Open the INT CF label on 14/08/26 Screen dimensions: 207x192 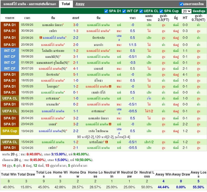pyautogui.click(x=10, y=51)
